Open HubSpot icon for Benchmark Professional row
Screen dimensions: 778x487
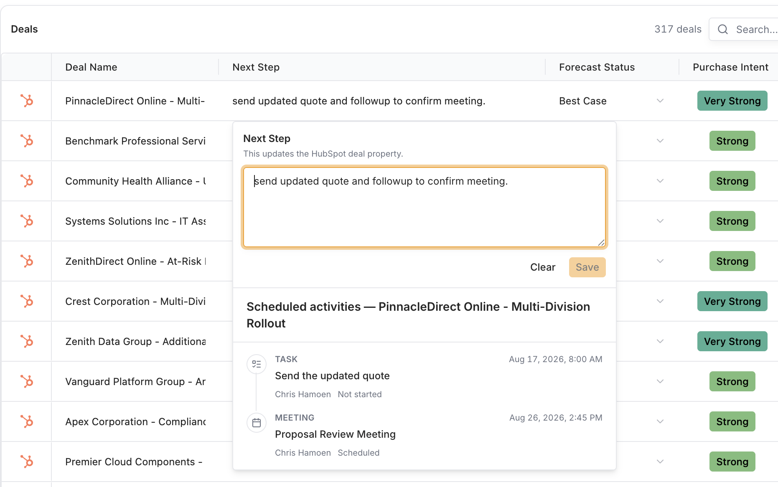coord(27,141)
